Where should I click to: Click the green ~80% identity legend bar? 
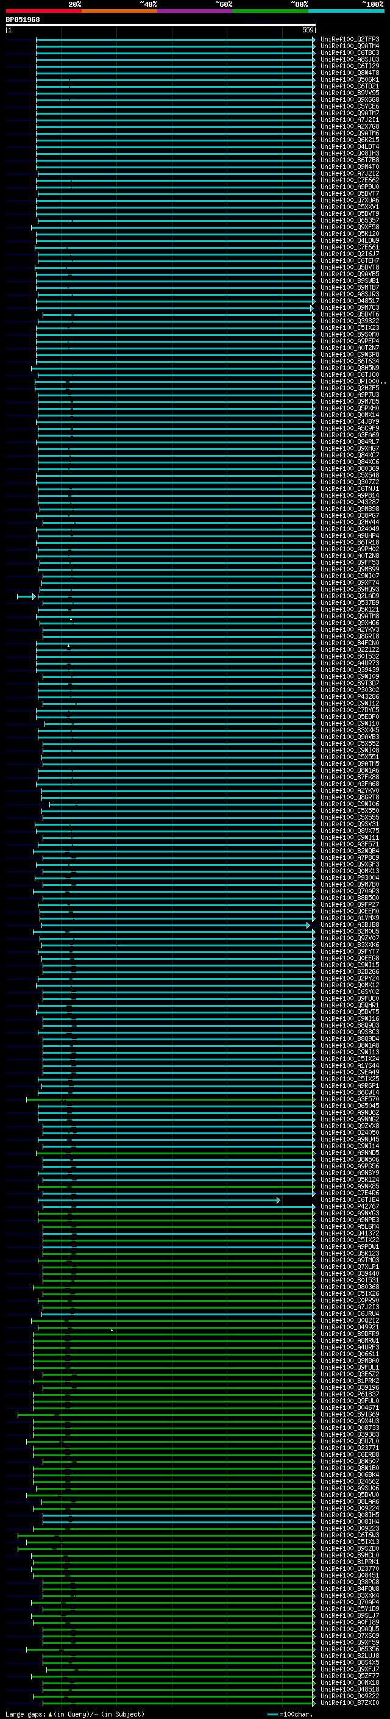[x=271, y=11]
